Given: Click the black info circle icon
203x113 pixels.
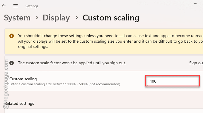Looking at the screenshot, I should point(11,63).
